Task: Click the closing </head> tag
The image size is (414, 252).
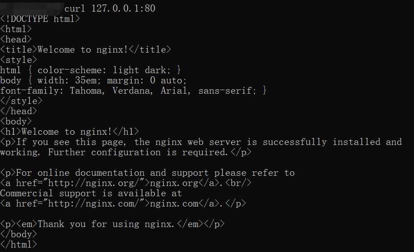Action: coord(18,111)
